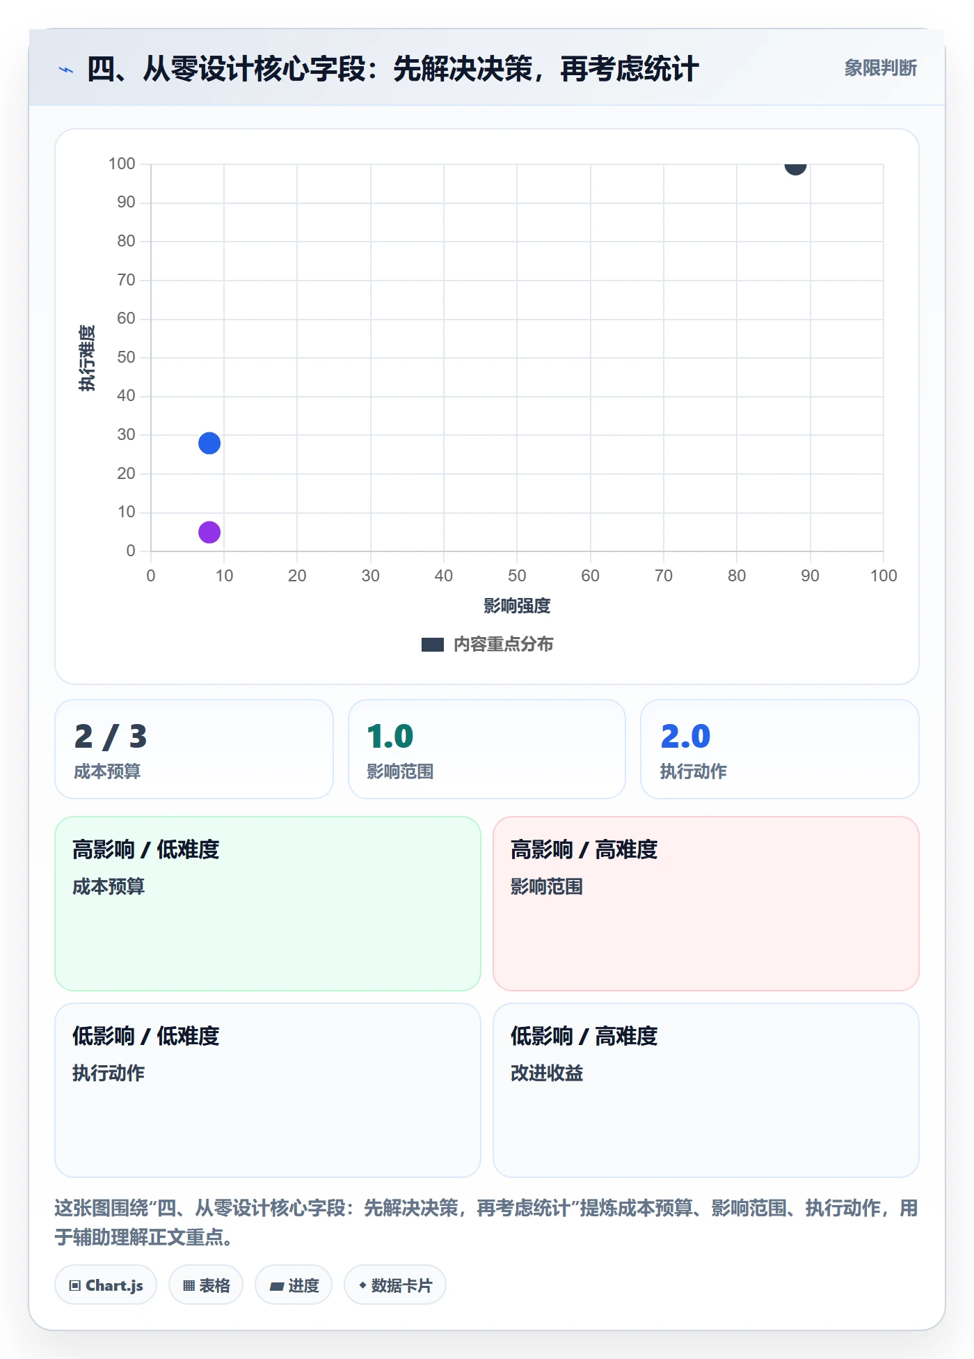
Task: Click the 内容重点分布 legend text
Action: [x=504, y=645]
